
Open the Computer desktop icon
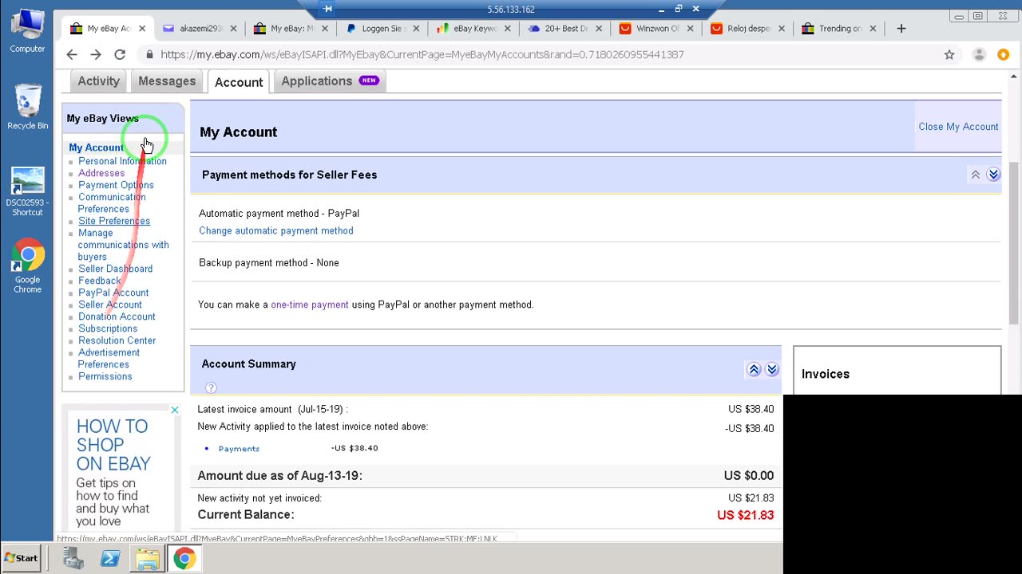pyautogui.click(x=27, y=32)
